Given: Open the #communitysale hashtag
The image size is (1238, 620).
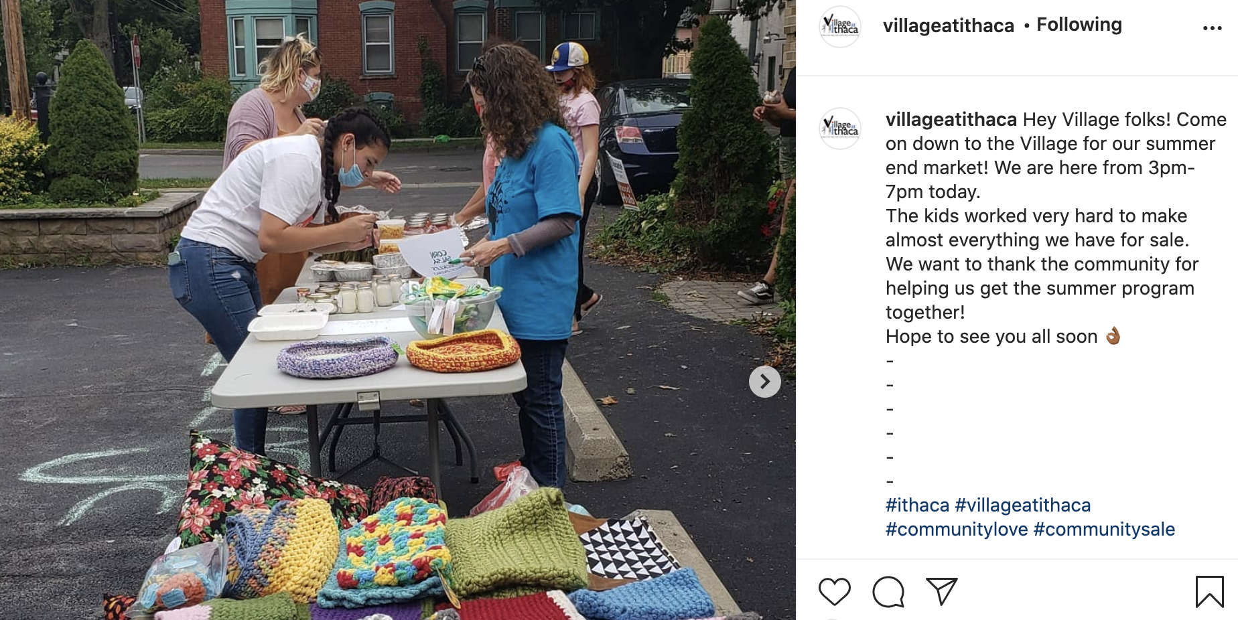Looking at the screenshot, I should [x=1104, y=529].
